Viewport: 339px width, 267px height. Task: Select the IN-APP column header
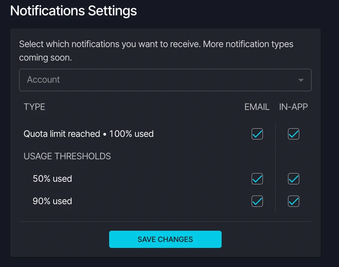pyautogui.click(x=293, y=107)
